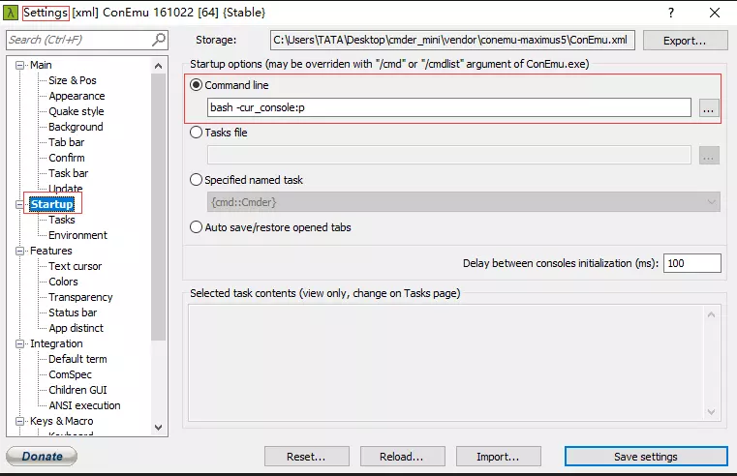The height and width of the screenshot is (476, 737).
Task: Open the Tasks settings page
Action: (62, 220)
